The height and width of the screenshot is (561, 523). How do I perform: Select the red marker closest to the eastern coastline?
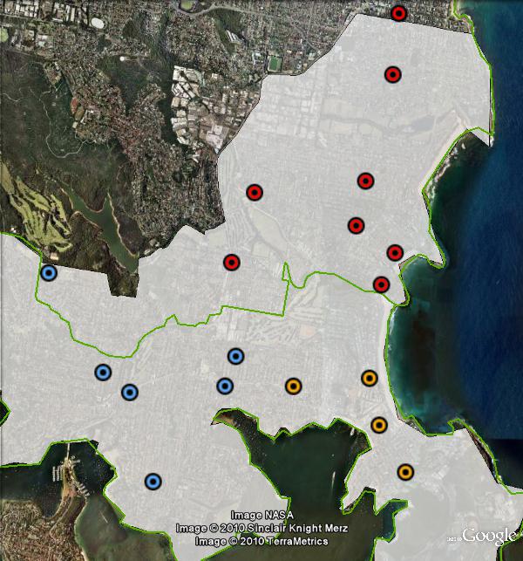[394, 253]
